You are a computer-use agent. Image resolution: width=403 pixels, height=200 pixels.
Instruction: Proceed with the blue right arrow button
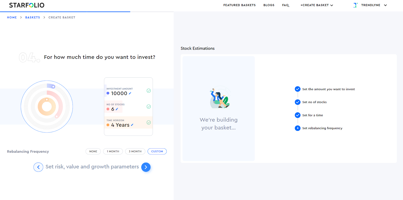click(146, 167)
